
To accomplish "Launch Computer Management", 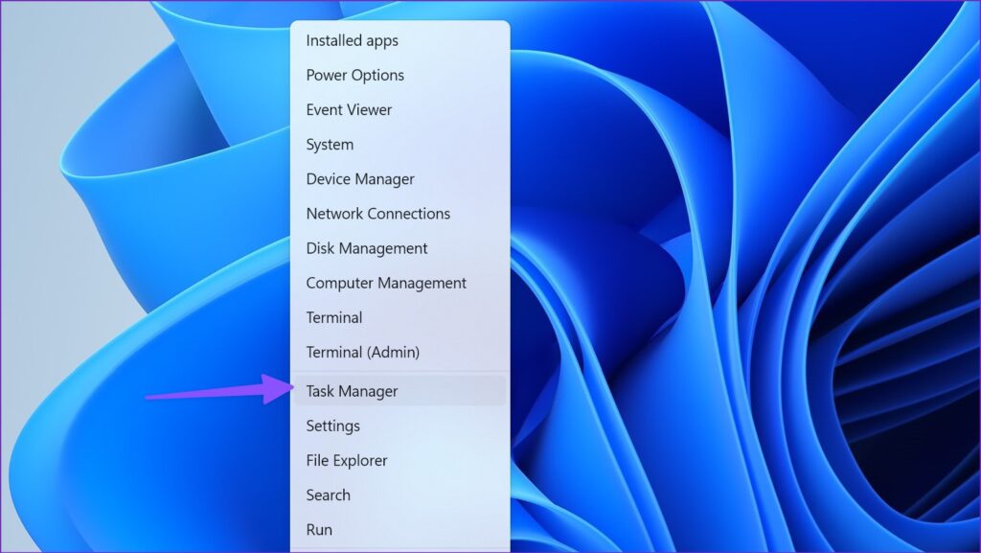I will tap(385, 283).
